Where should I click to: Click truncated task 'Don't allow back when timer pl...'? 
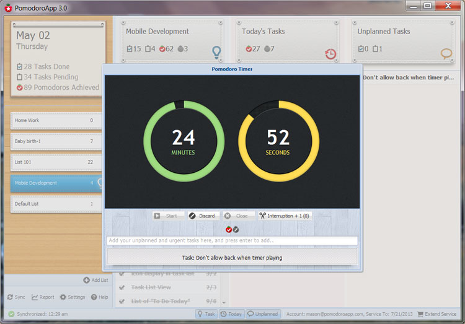[409, 77]
